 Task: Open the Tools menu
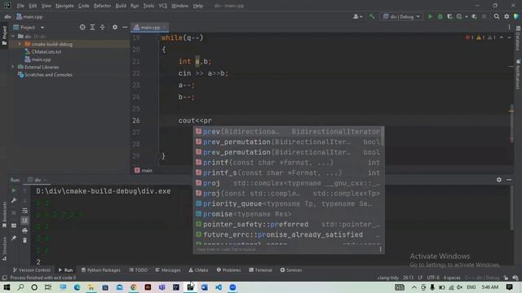(x=148, y=6)
